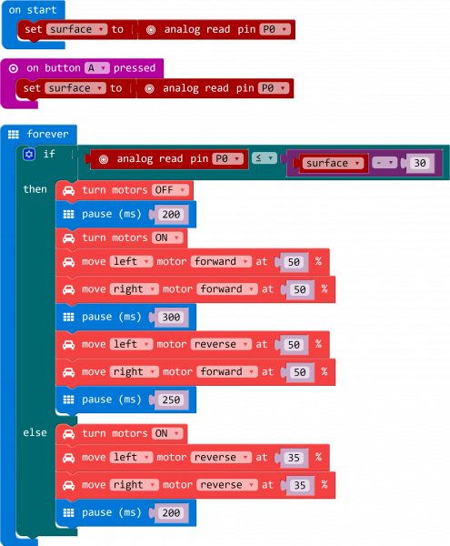Click the gear icon on the if block
450x546 pixels.
click(29, 154)
